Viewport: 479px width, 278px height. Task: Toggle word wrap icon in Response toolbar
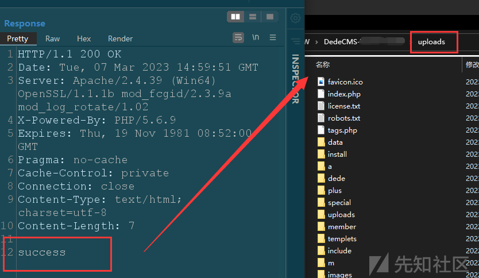[x=238, y=37]
